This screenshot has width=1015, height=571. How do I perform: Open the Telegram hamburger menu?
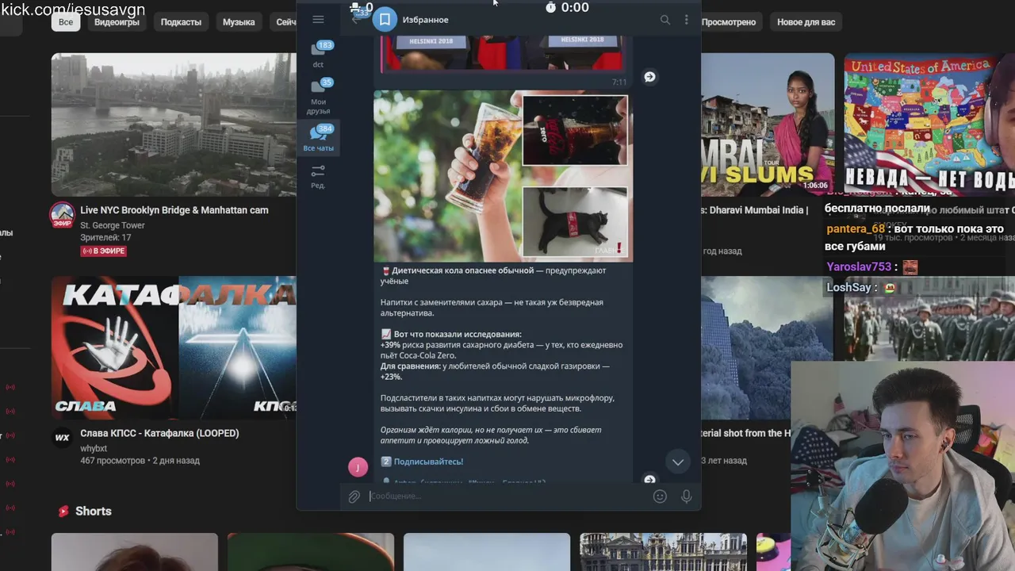(x=318, y=20)
